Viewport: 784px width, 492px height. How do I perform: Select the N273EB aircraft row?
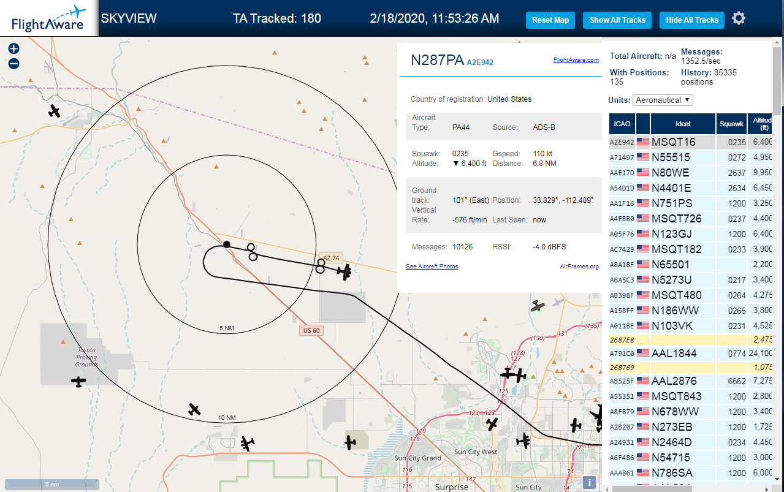691,427
